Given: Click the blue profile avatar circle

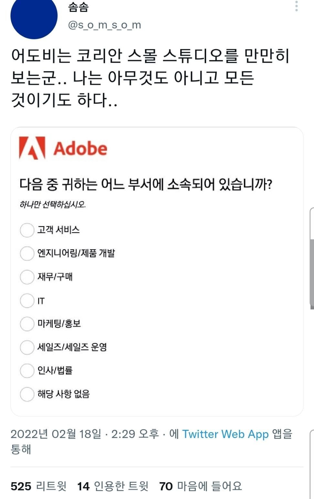Looking at the screenshot, I should (34, 15).
